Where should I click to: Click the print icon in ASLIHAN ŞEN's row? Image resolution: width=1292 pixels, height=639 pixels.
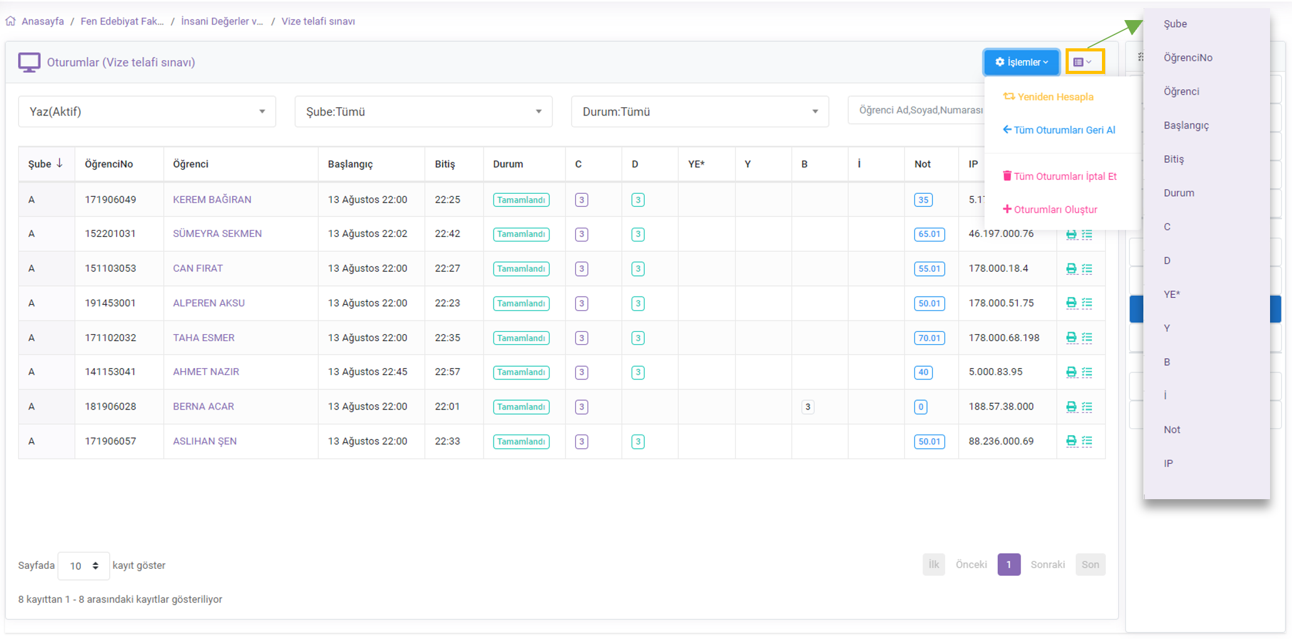click(x=1071, y=441)
